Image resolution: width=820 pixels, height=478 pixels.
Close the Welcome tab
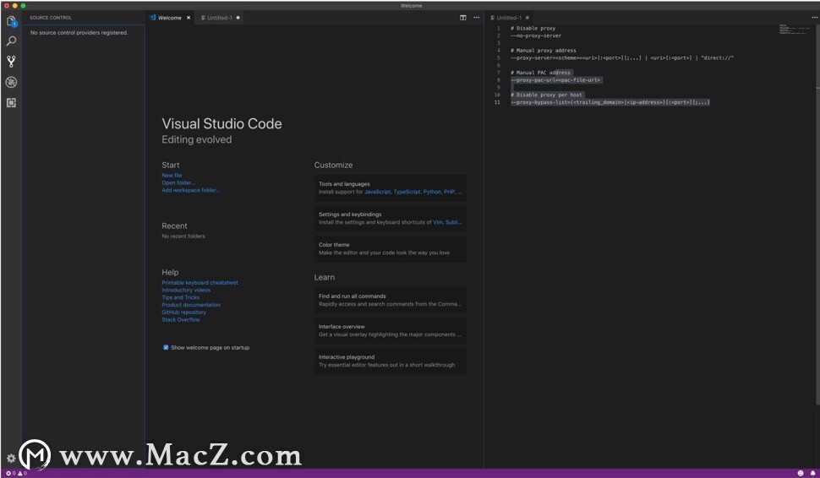pyautogui.click(x=189, y=18)
